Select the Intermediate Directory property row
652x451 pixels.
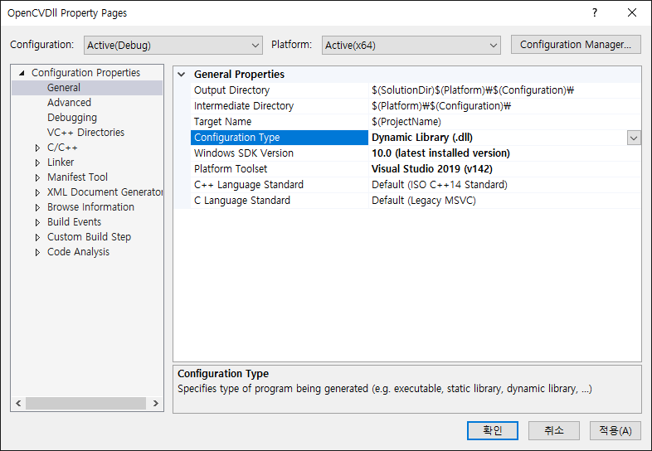point(280,106)
